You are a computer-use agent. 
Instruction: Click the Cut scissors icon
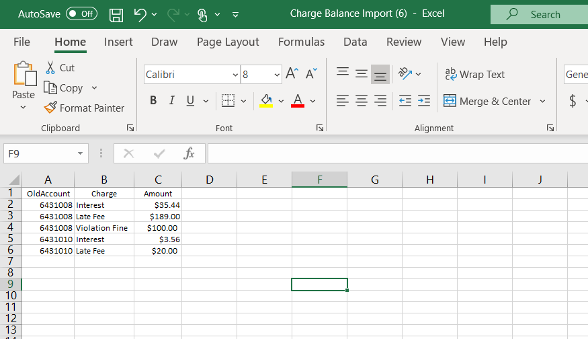50,67
